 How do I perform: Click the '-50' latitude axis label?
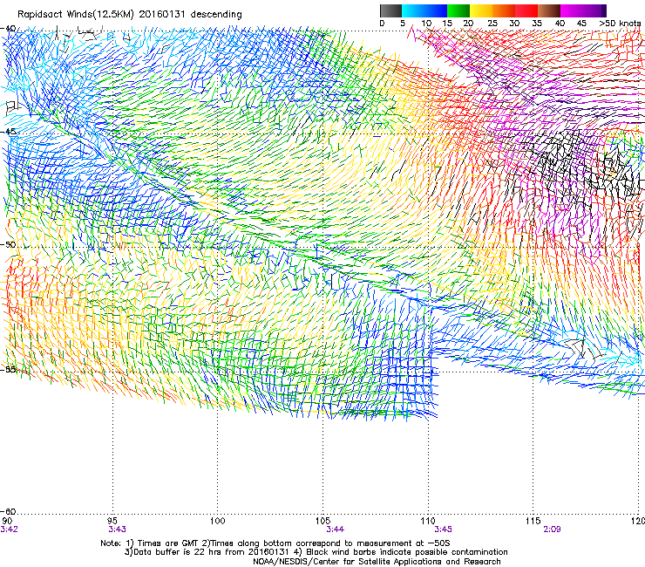click(8, 244)
